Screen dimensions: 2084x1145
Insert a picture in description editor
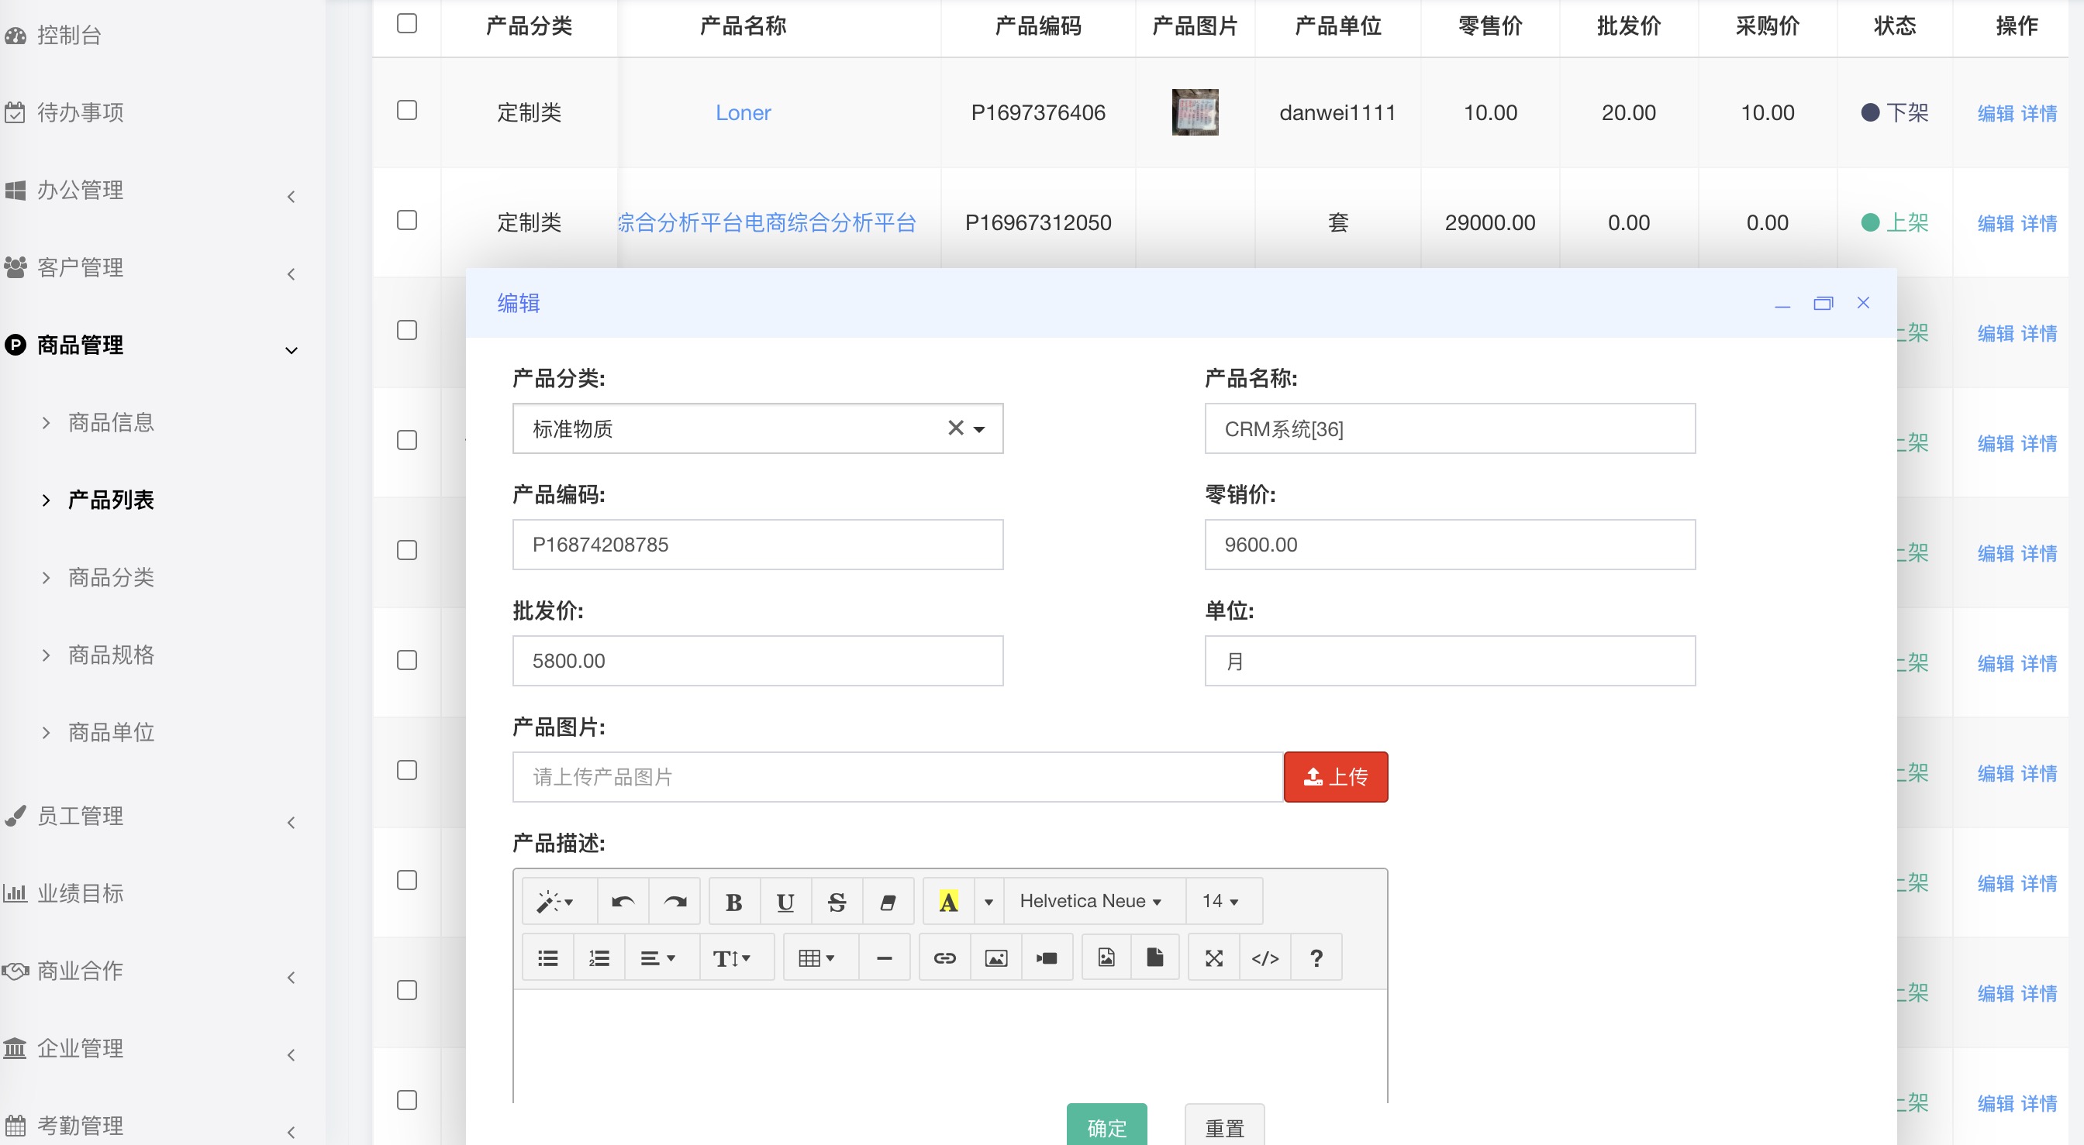coord(995,958)
